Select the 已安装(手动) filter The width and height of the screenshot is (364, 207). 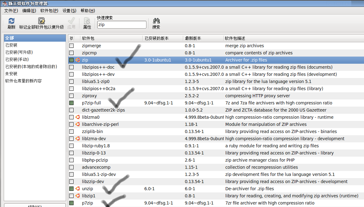click(x=17, y=59)
